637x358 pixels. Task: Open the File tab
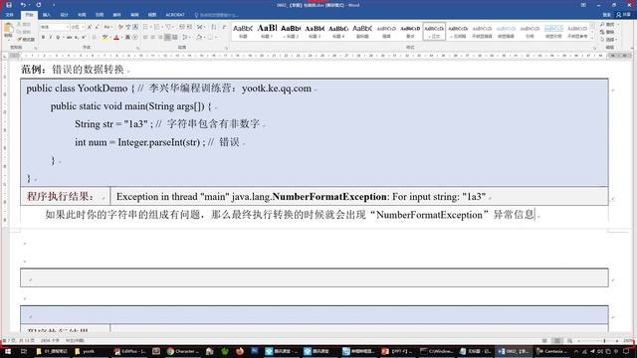pyautogui.click(x=9, y=15)
